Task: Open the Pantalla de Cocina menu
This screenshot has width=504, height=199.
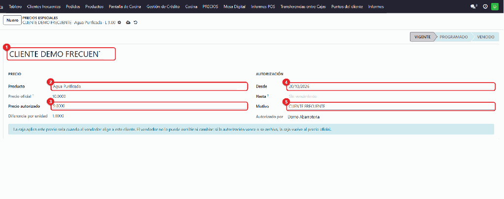Action: [125, 6]
